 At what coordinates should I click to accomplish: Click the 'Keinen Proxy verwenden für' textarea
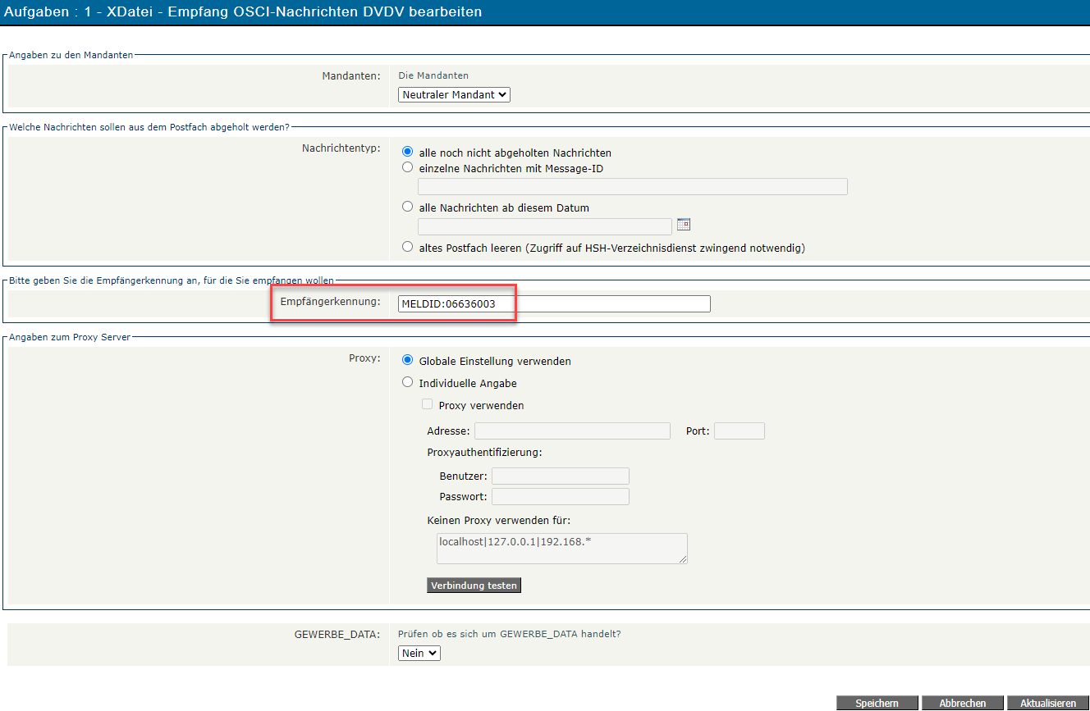(x=561, y=549)
